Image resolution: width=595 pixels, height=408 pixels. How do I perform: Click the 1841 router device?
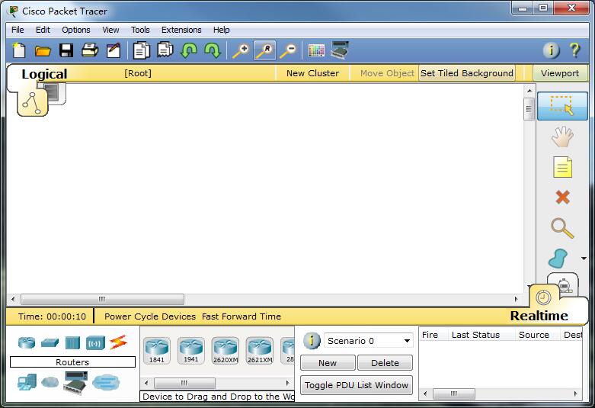tap(156, 350)
